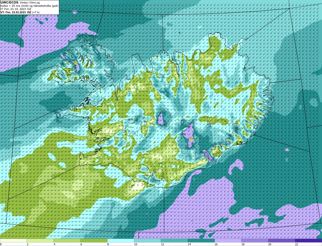The image size is (322, 246).
Task: Click the 'IT: Fim. 23. 03. 2023 12Z' line
Action: pyautogui.click(x=16, y=9)
